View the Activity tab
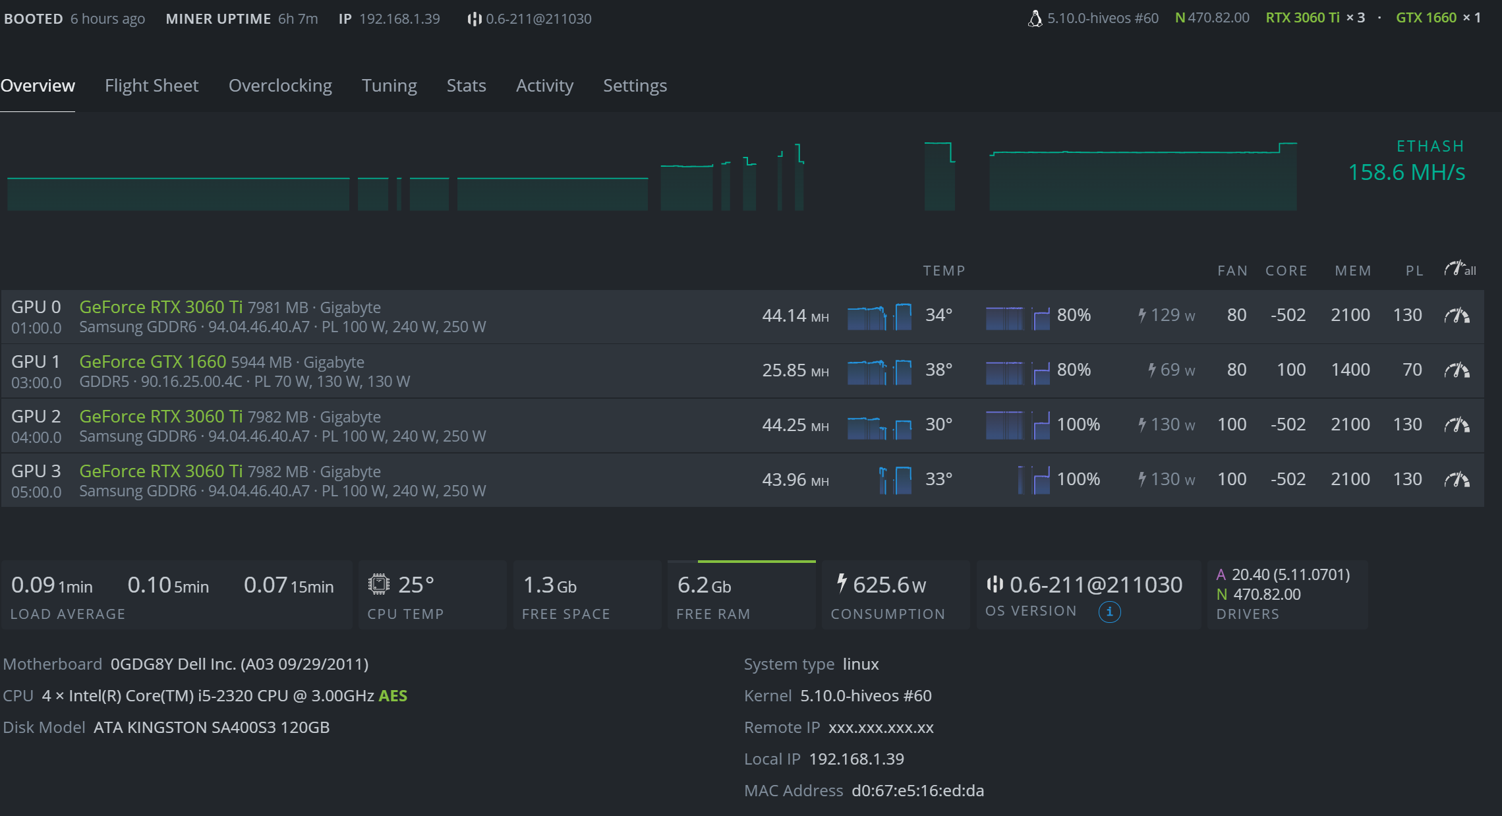This screenshot has width=1502, height=816. 544,86
